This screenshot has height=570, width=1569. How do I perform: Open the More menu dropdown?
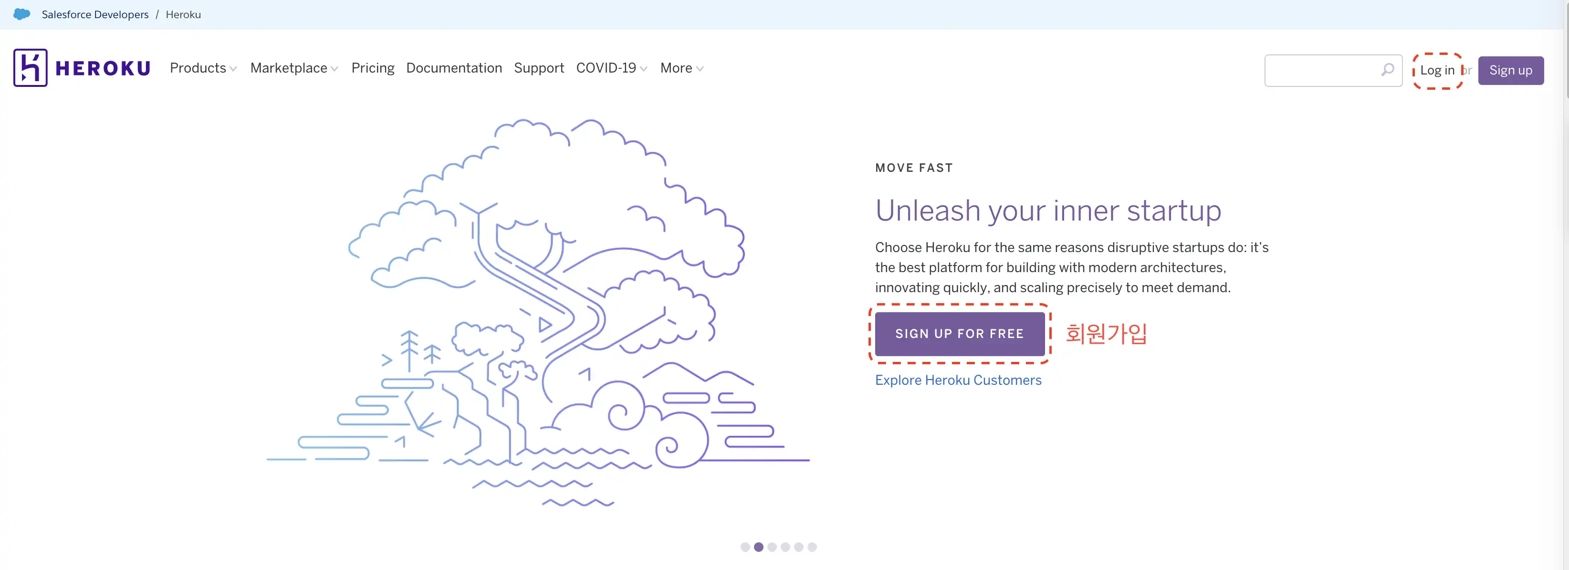[x=681, y=68]
